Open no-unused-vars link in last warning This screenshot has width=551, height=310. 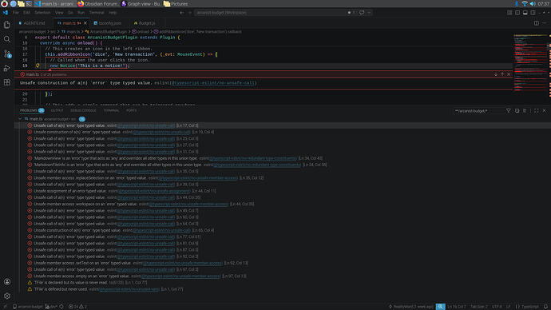tap(129, 289)
